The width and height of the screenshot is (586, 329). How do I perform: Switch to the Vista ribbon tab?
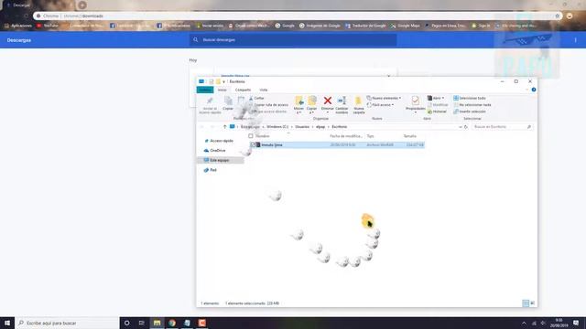264,90
